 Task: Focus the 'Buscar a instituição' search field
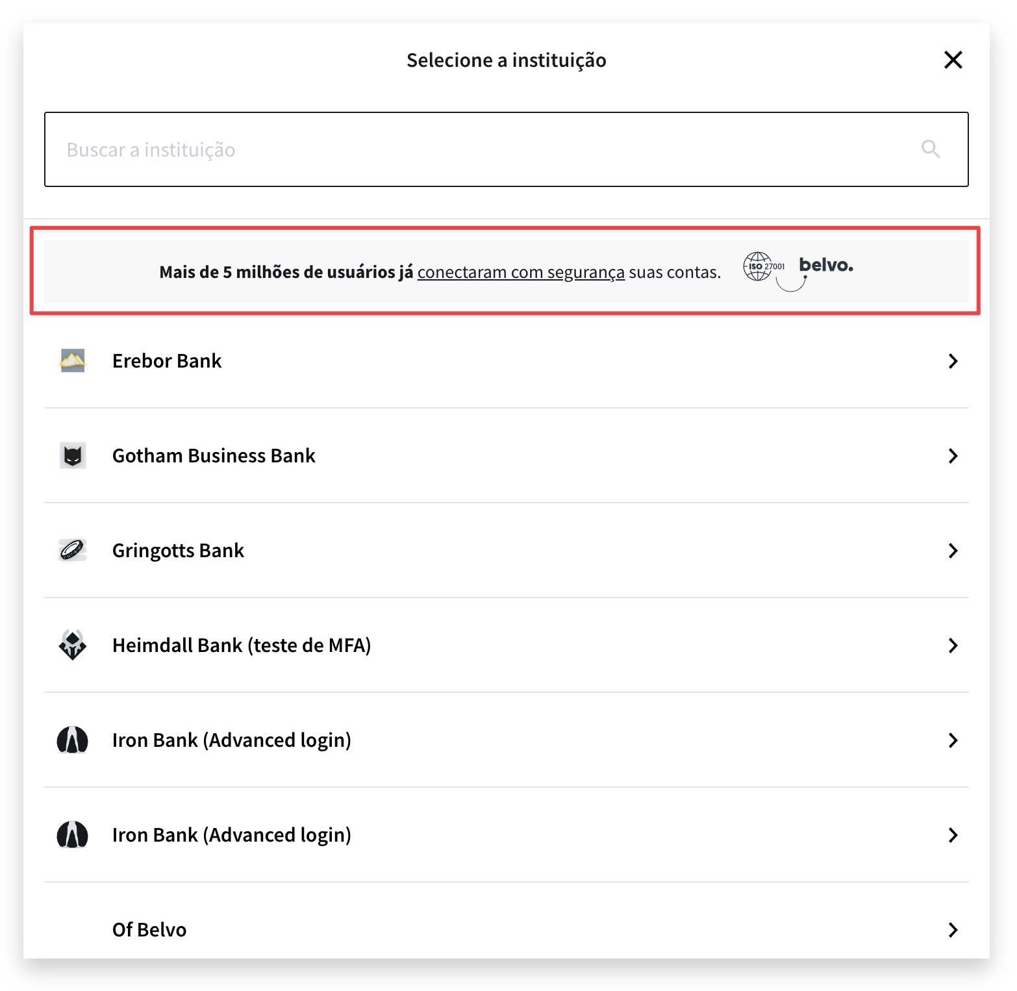coord(507,149)
